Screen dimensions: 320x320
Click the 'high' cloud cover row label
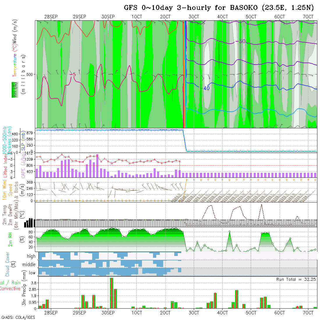[x=31, y=256]
